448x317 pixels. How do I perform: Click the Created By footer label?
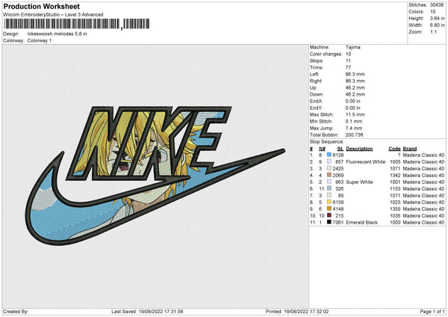tap(16, 311)
